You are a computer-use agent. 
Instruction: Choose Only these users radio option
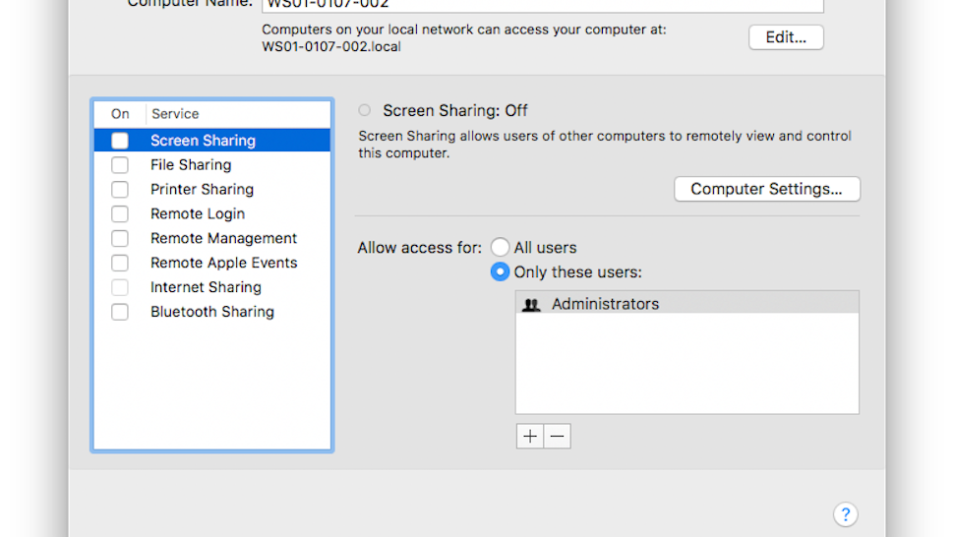coord(501,271)
